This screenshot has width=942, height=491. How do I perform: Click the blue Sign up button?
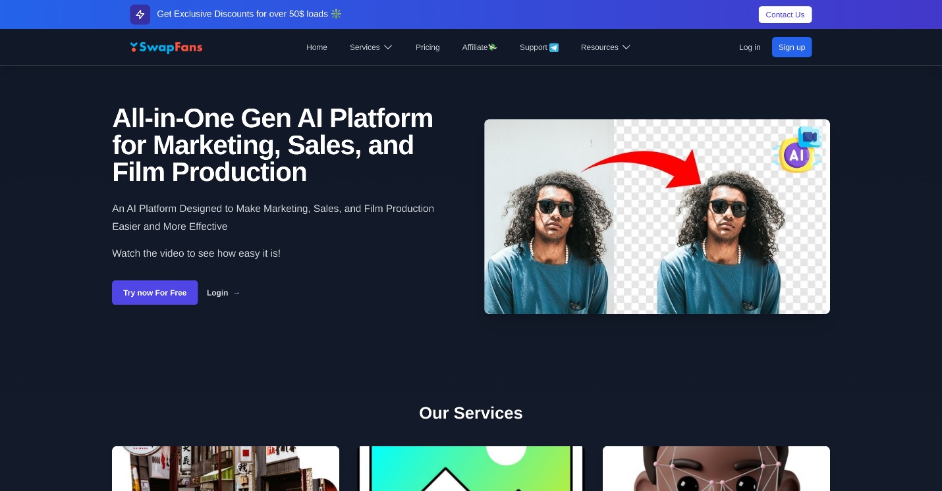tap(791, 47)
